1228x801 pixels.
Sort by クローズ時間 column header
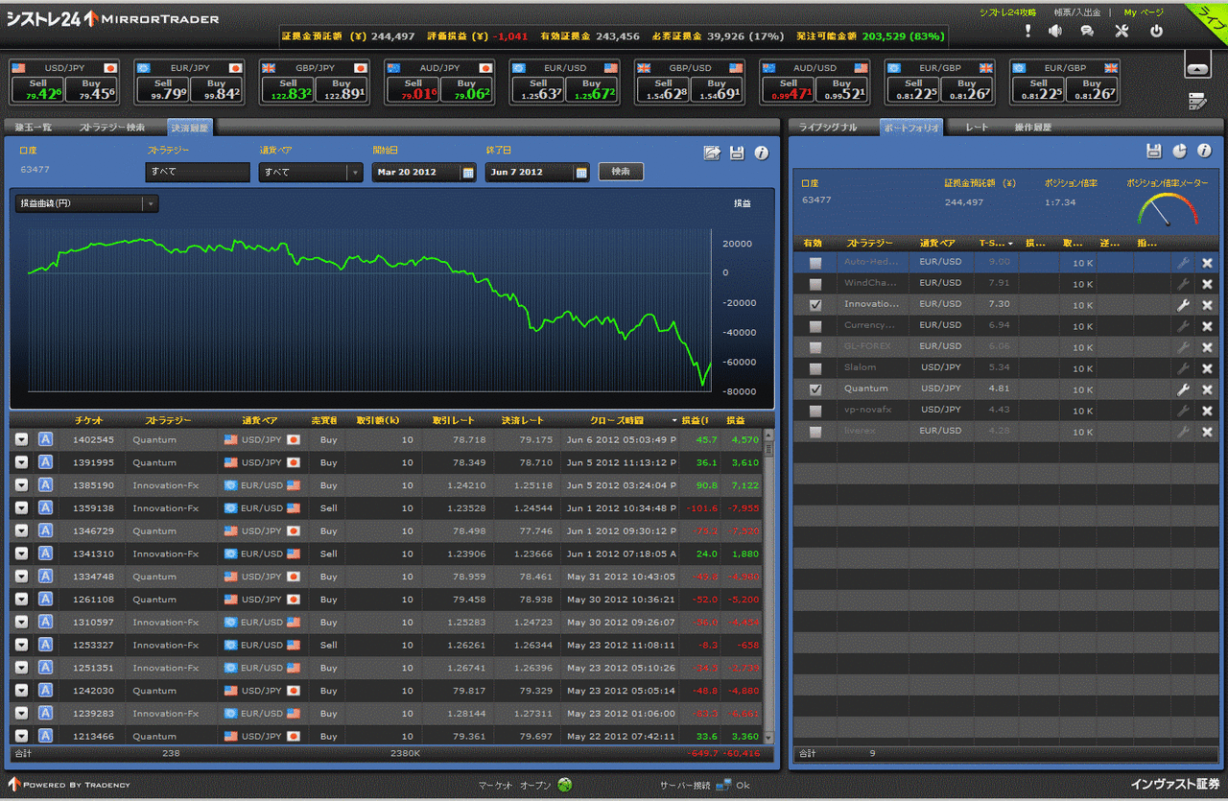tap(617, 420)
